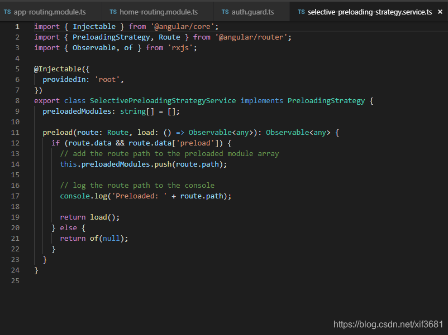The width and height of the screenshot is (448, 335).
Task: Close the selective-preloading-strategy.service.ts tab
Action: (440, 12)
